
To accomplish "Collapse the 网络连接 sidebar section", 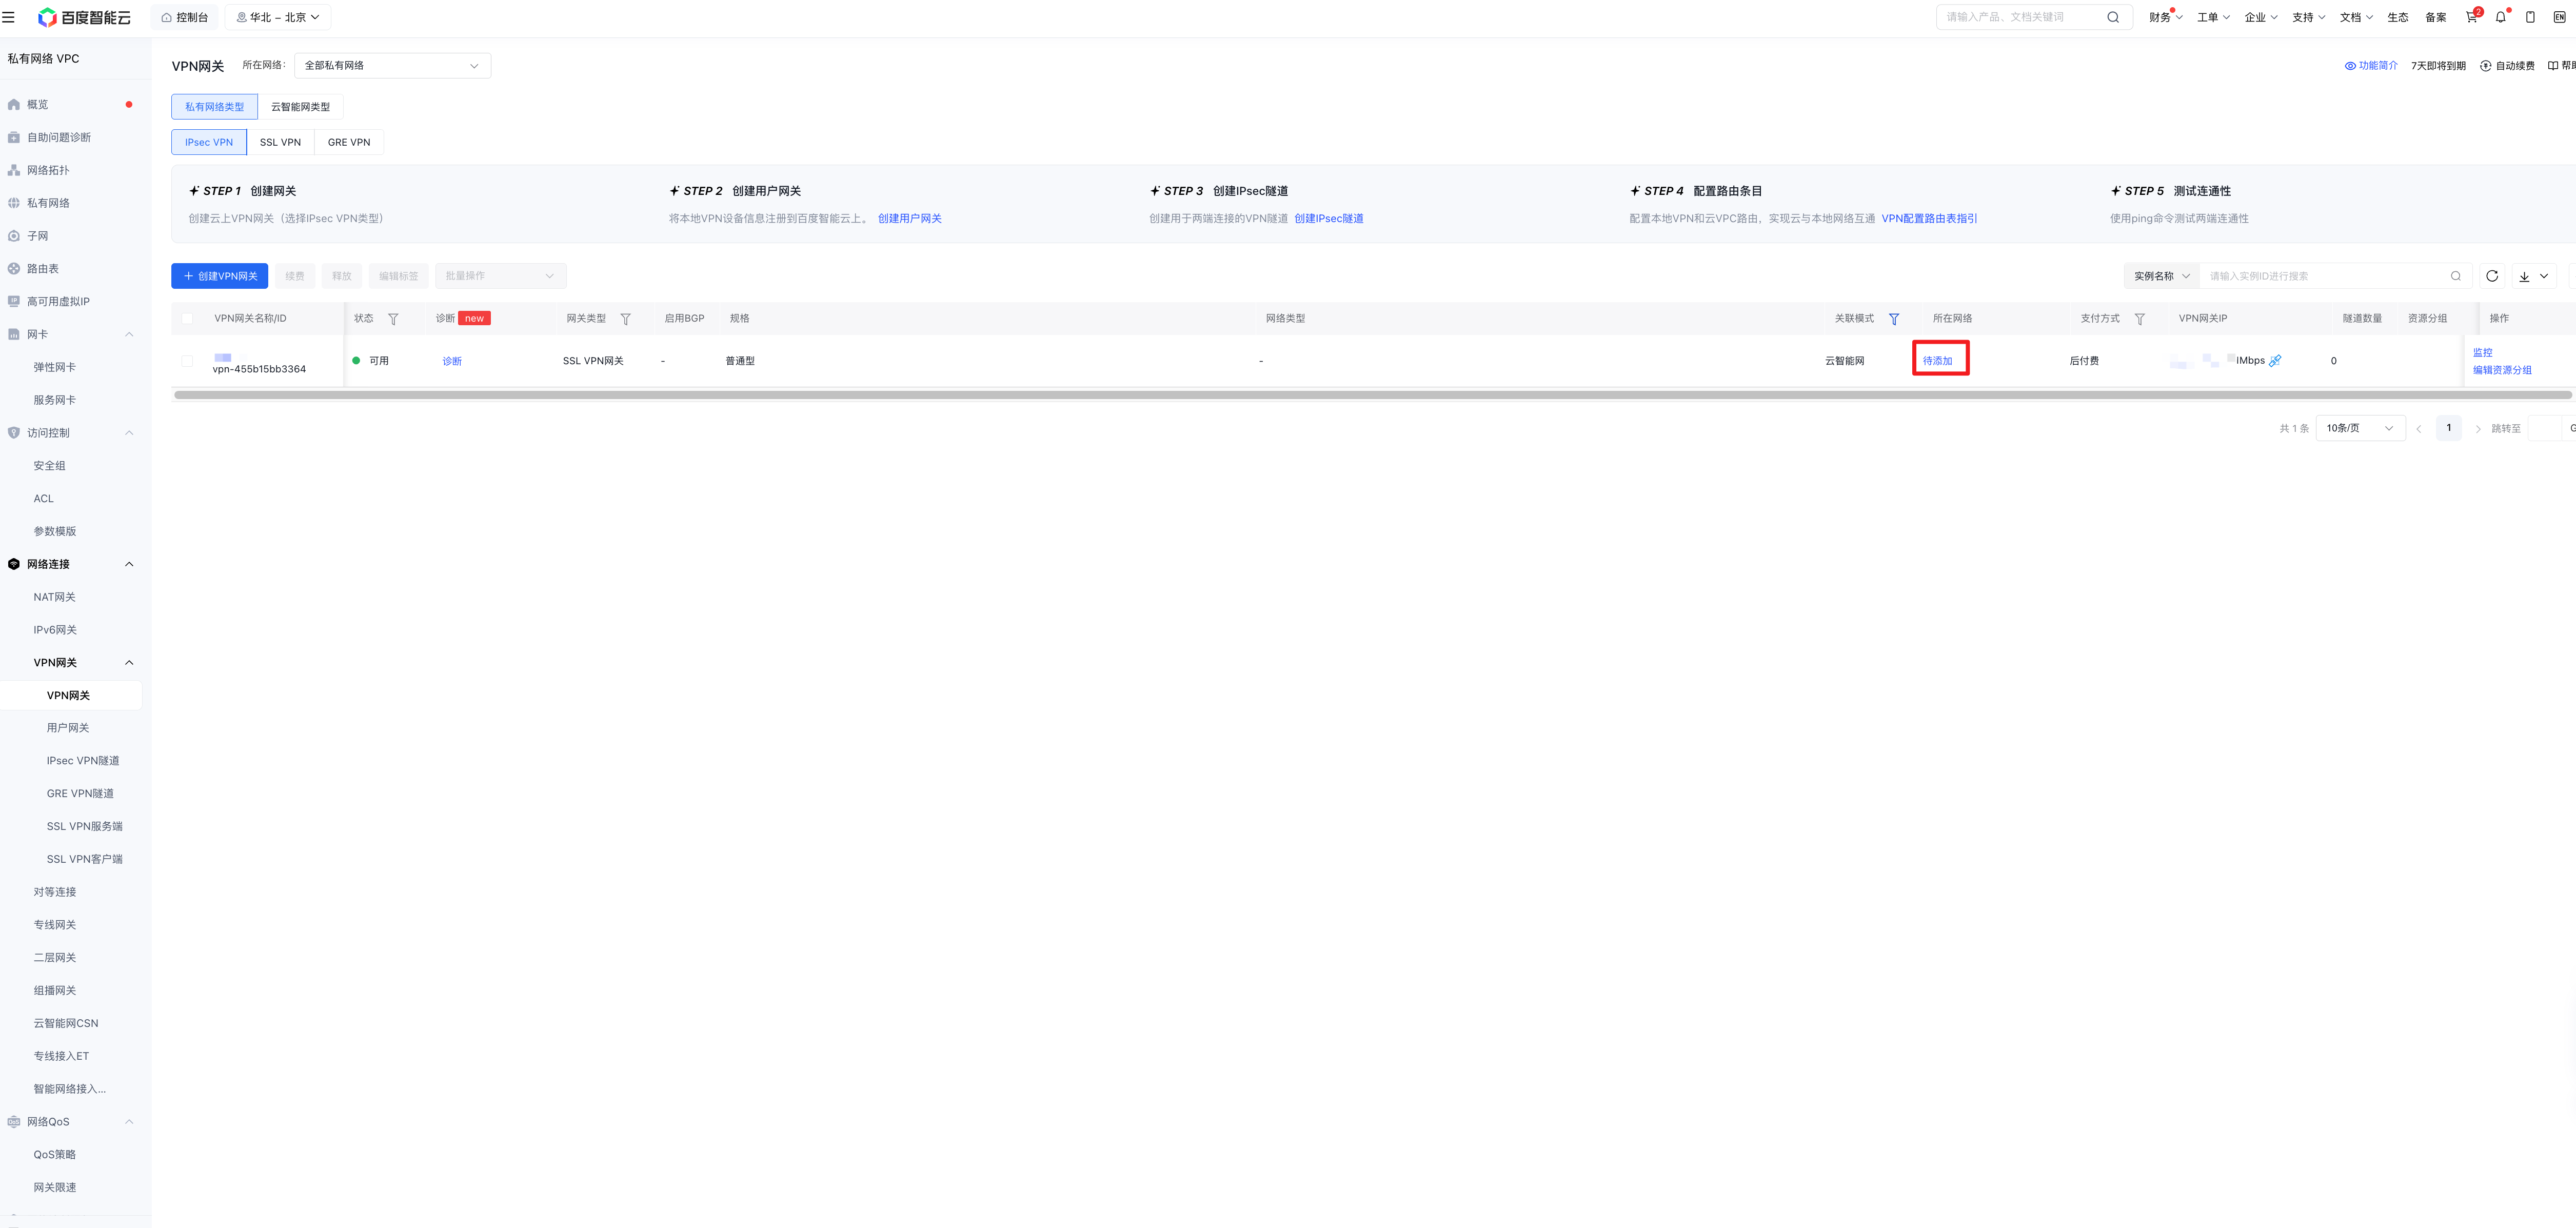I will [129, 564].
